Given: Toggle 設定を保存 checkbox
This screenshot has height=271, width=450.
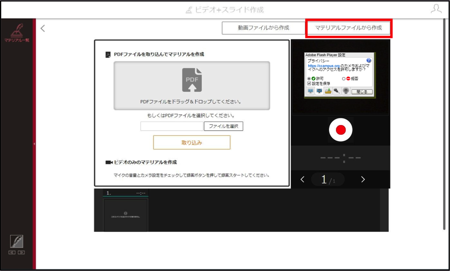Looking at the screenshot, I should click(309, 83).
